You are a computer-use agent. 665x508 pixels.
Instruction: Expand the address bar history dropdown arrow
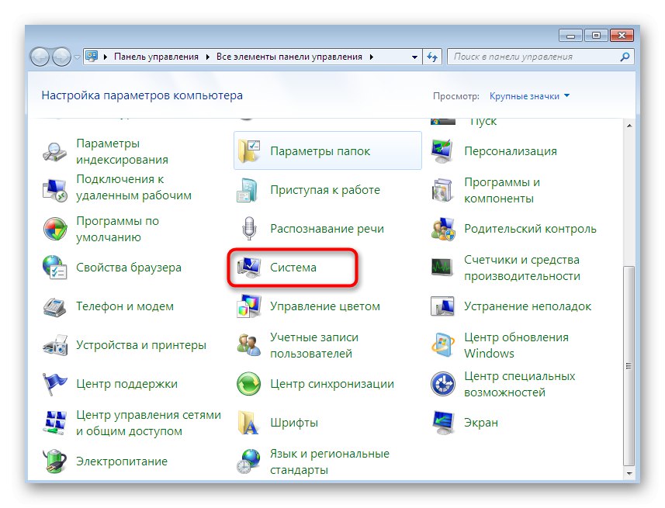414,57
